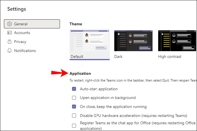The image size is (197, 131).
Task: Open the General settings tab
Action: point(32,24)
